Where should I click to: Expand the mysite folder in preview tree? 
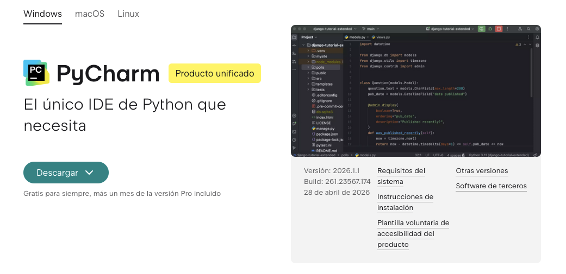[x=308, y=56]
